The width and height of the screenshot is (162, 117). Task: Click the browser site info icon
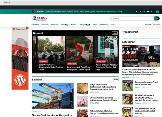[2, 3]
